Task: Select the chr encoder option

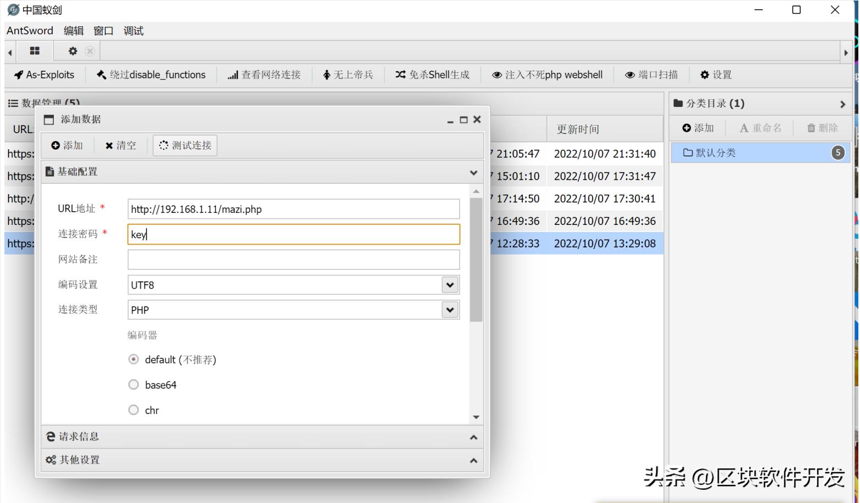Action: [x=133, y=410]
